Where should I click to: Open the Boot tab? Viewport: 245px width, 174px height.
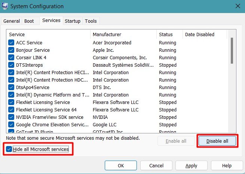[x=29, y=21]
